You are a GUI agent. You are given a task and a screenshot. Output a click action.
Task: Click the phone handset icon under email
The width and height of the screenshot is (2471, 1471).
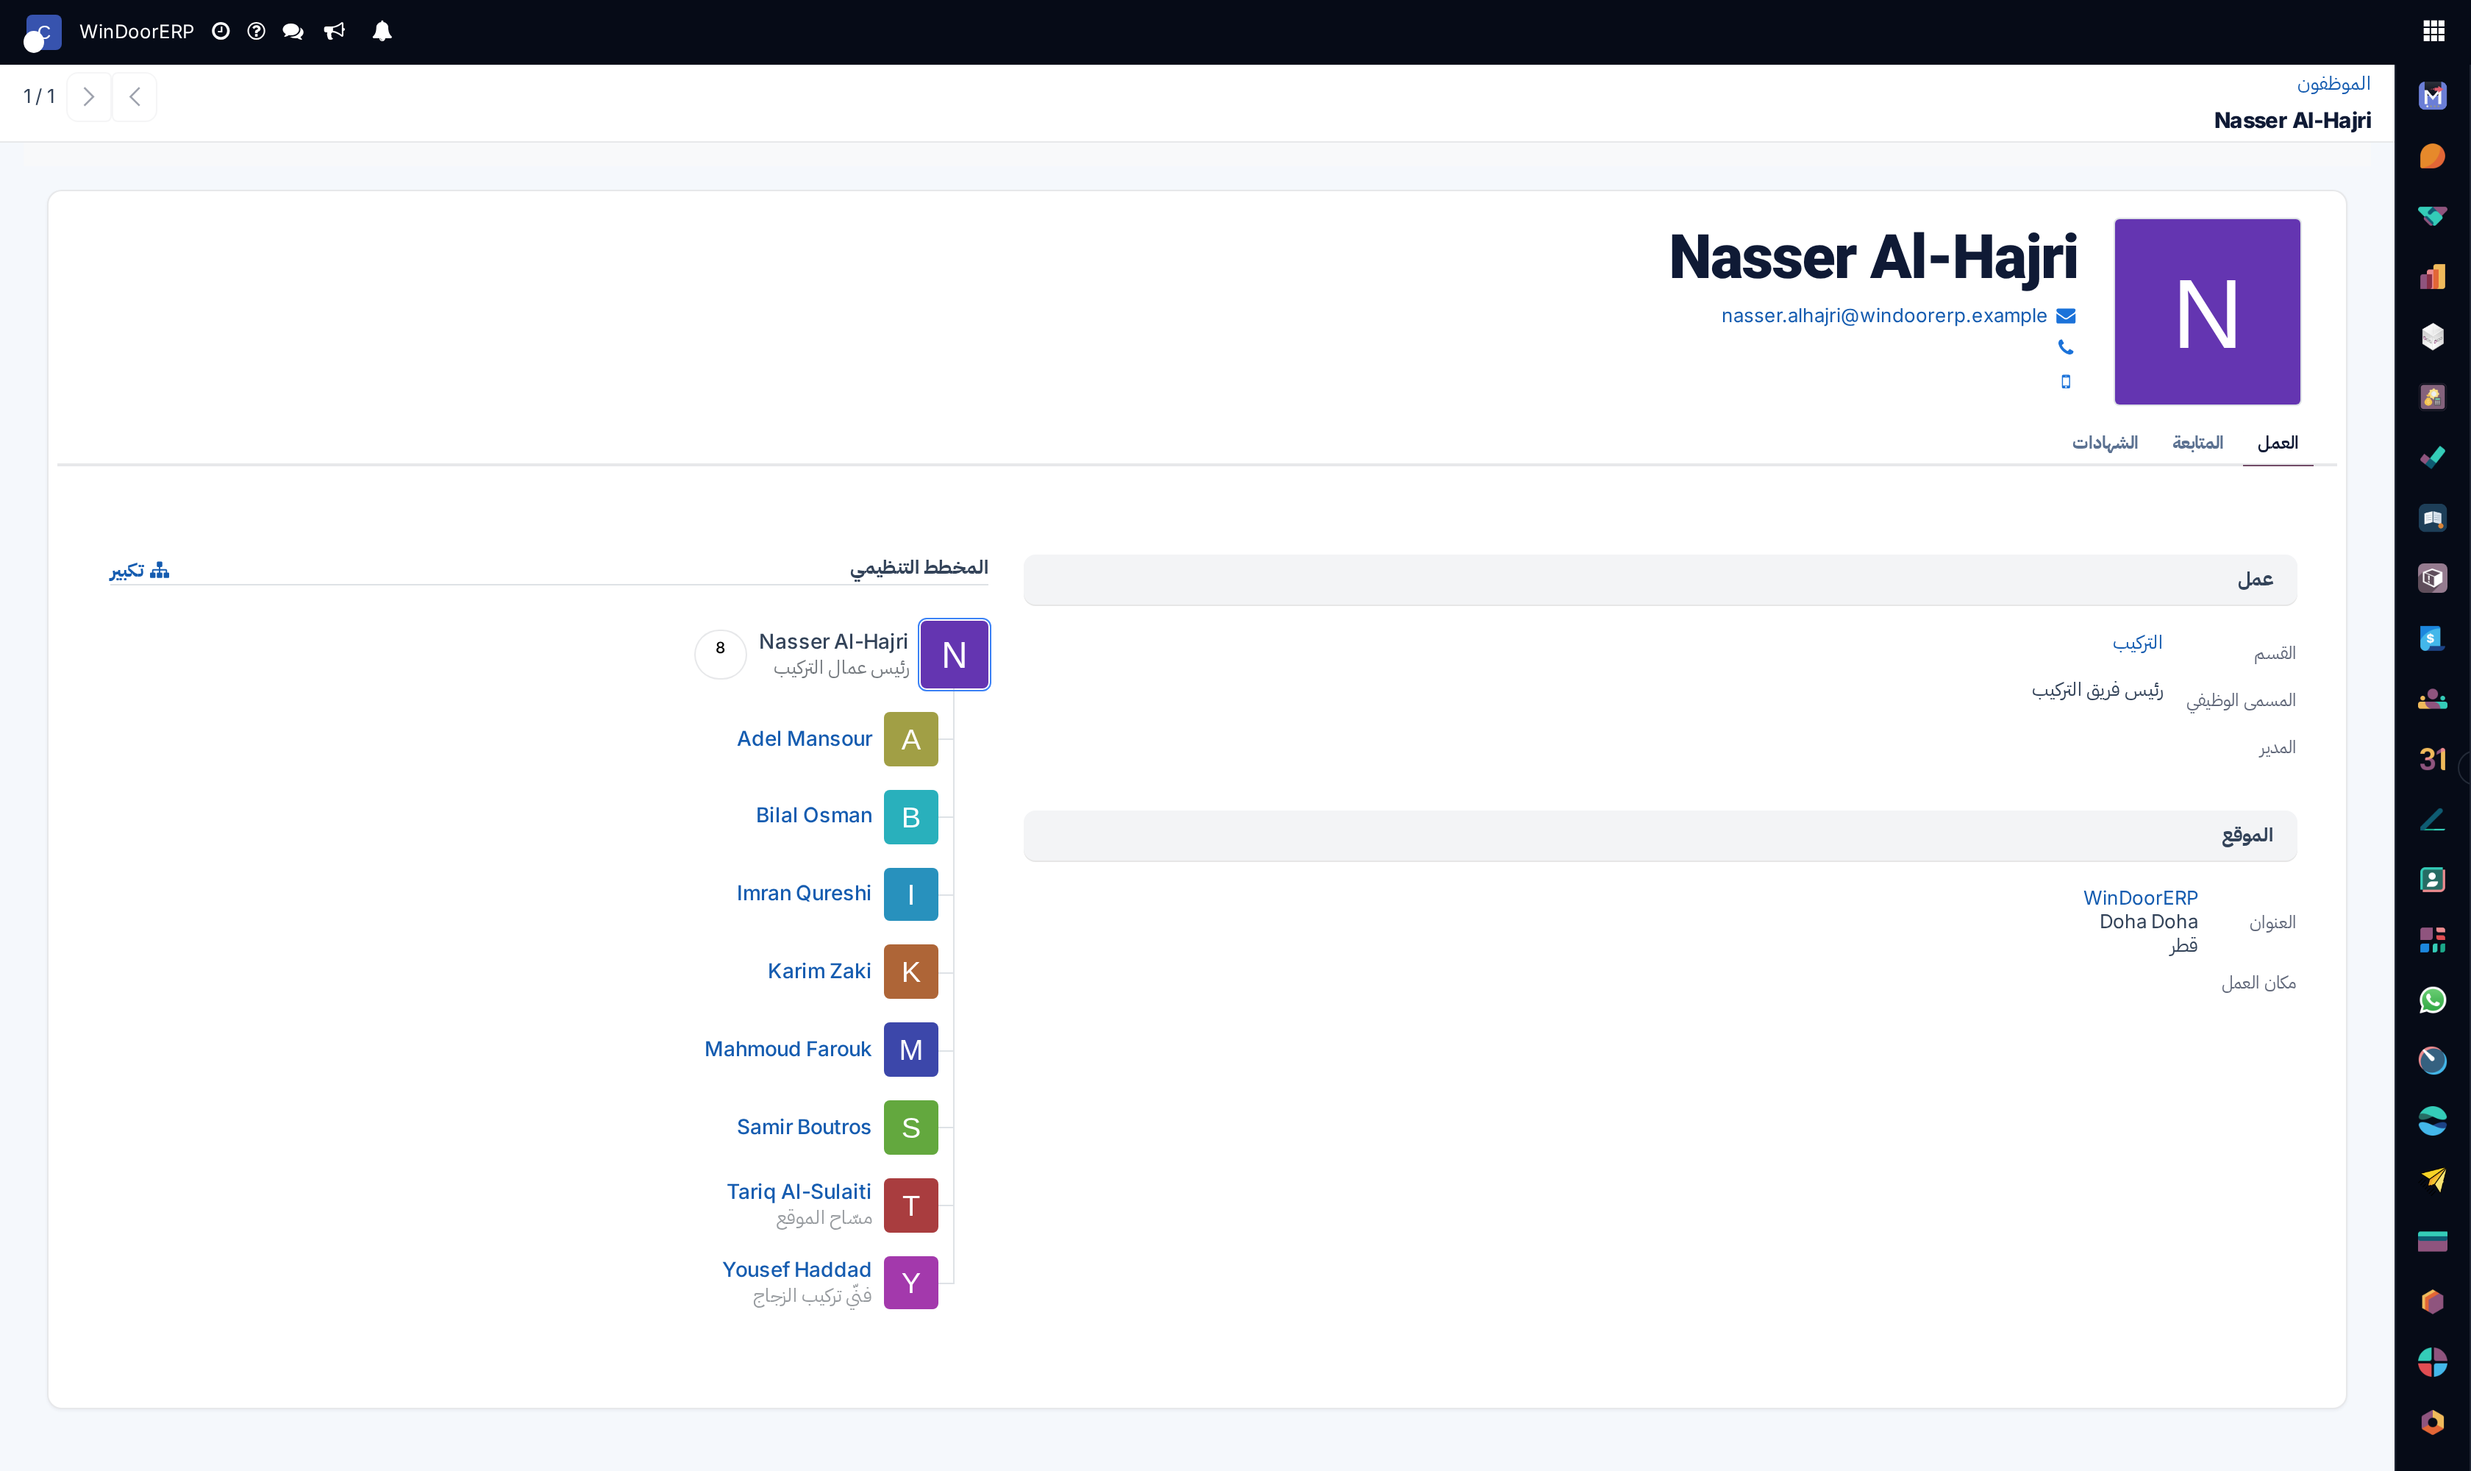click(x=2066, y=347)
